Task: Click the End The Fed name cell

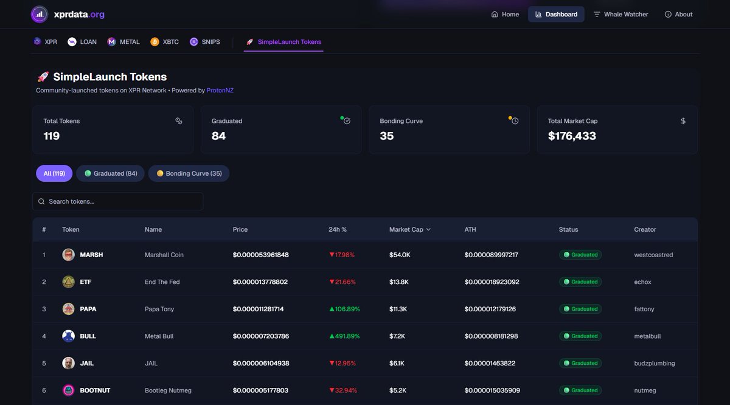Action: click(162, 282)
